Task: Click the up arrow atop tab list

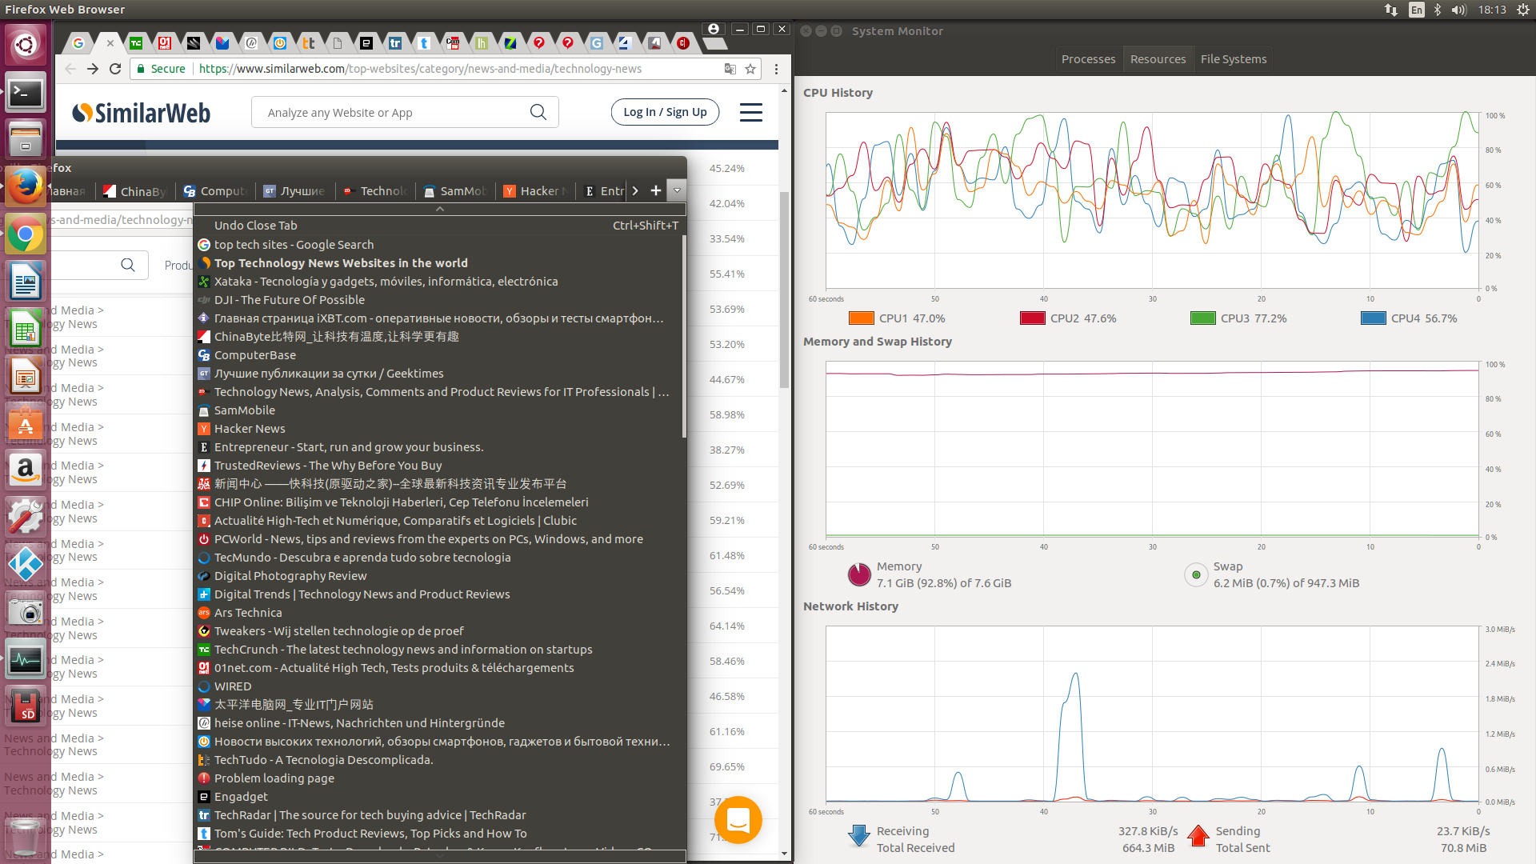Action: [440, 209]
